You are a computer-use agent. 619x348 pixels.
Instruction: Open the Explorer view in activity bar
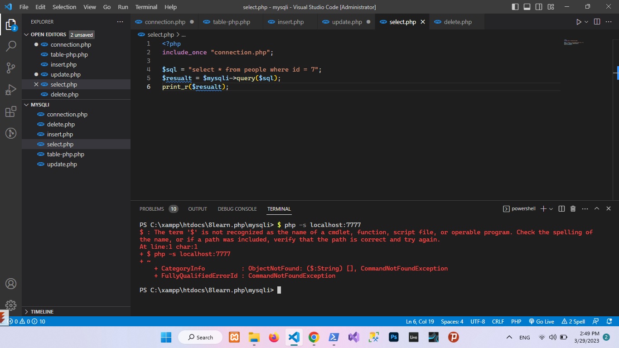pos(11,24)
